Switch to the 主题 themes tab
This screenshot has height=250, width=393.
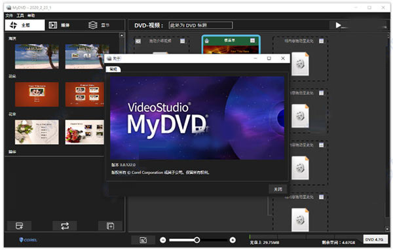click(25, 25)
